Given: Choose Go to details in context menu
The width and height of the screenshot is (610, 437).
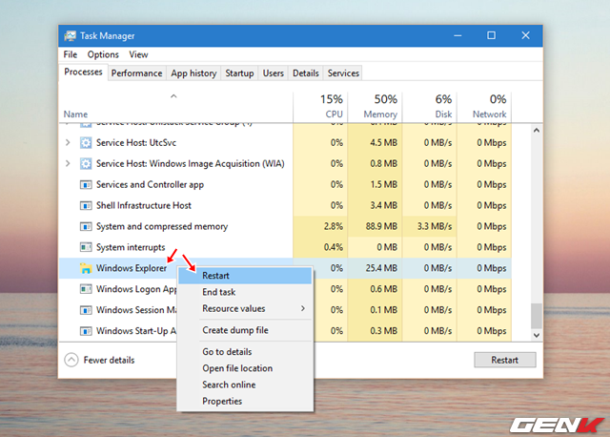Looking at the screenshot, I should (245, 352).
